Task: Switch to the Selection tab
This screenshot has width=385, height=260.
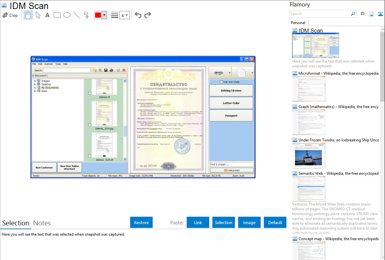Action: pyautogui.click(x=16, y=223)
